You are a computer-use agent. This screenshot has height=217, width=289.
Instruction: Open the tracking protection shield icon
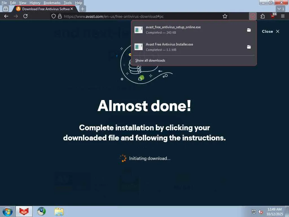[x=53, y=16]
